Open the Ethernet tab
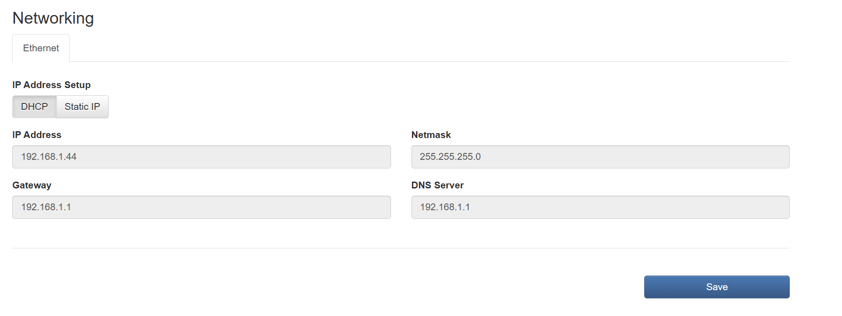The width and height of the screenshot is (842, 316). pos(41,48)
